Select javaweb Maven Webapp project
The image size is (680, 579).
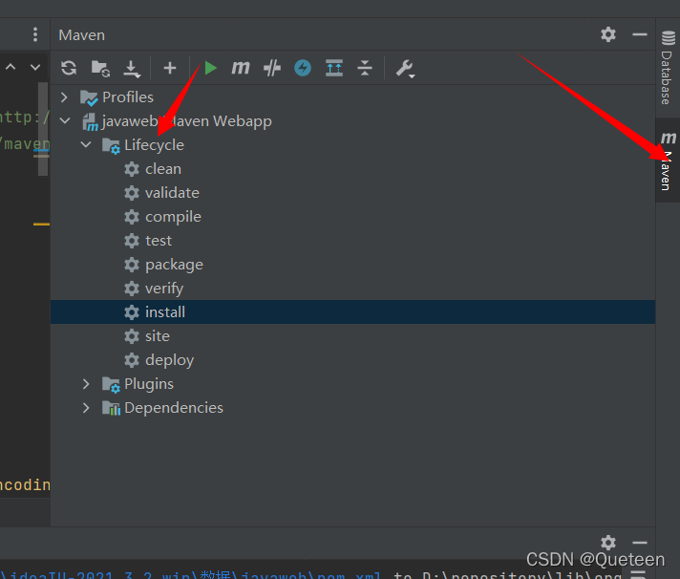coord(178,121)
